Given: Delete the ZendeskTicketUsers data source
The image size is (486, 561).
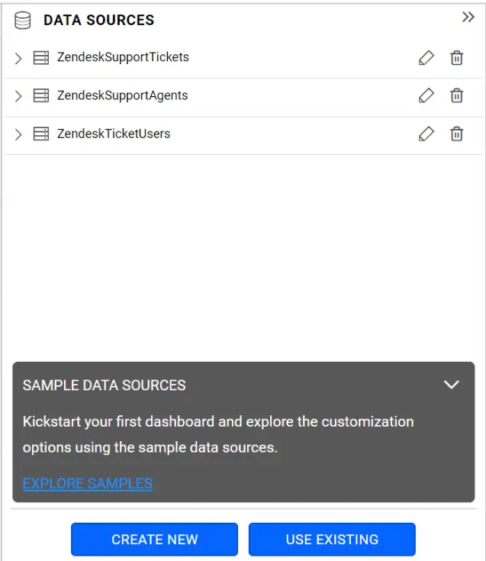Looking at the screenshot, I should point(456,134).
